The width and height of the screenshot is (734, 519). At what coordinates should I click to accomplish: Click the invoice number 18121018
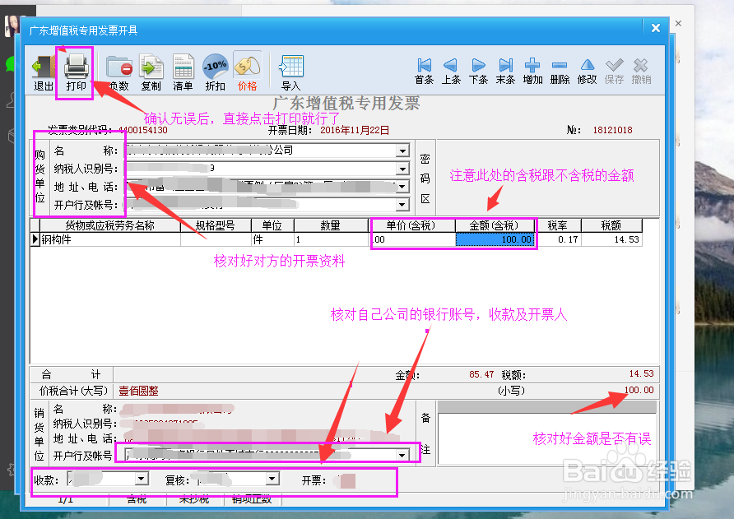[x=612, y=130]
